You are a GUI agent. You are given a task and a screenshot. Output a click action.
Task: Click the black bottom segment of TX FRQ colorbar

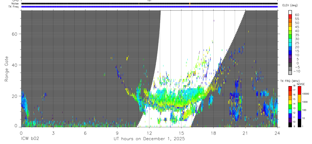290,125
